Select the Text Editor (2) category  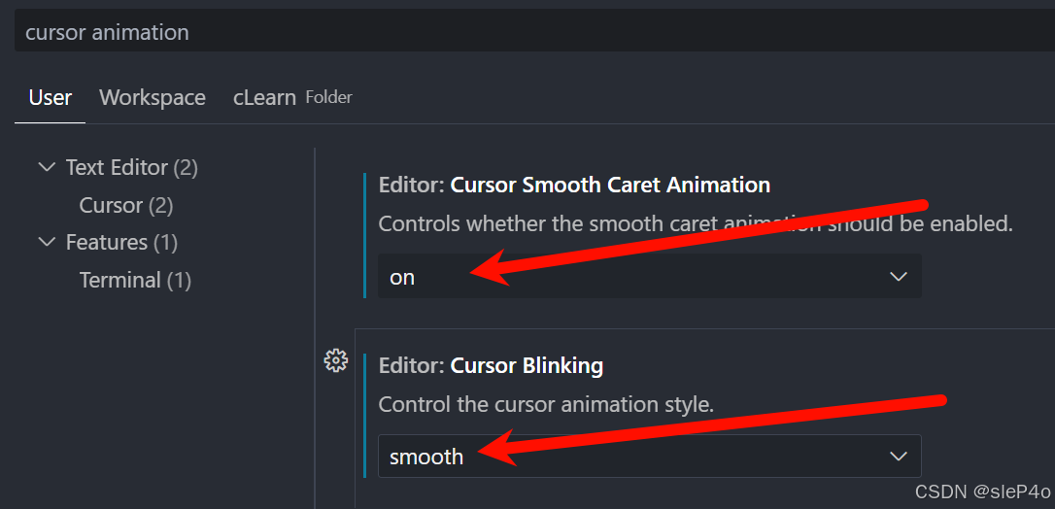(x=132, y=167)
